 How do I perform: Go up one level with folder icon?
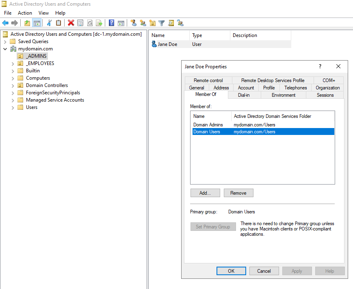[27, 23]
